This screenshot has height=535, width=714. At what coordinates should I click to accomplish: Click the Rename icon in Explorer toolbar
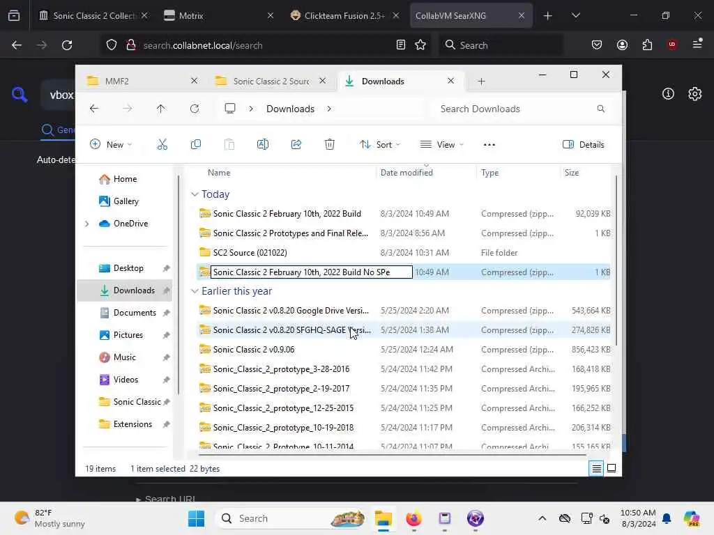tap(263, 145)
